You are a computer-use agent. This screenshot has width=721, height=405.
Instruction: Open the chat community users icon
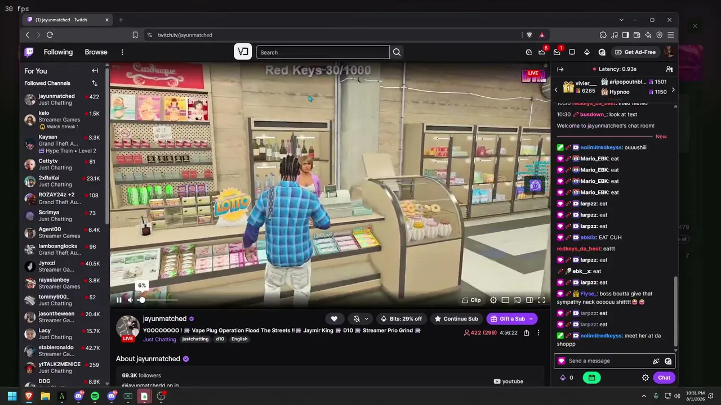click(x=669, y=69)
